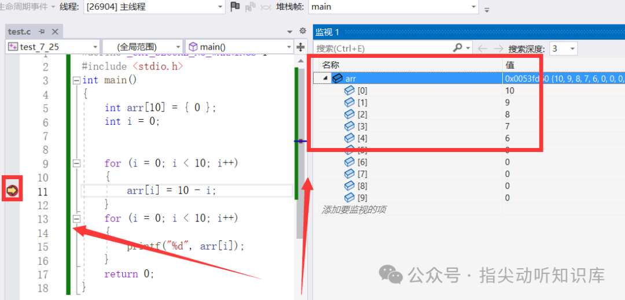
Task: Select the [0] element row
Action: coord(469,90)
